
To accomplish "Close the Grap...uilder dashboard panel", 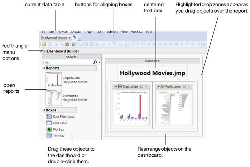I will (146, 86).
